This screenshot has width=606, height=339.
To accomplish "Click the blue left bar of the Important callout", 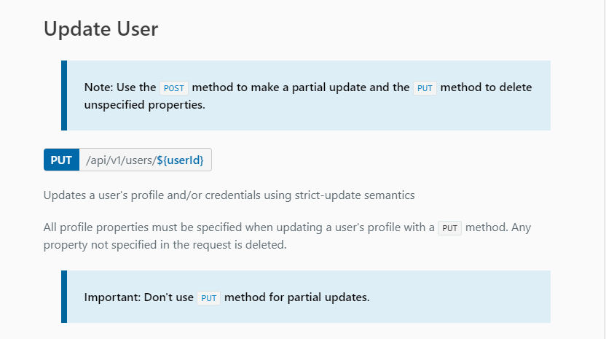I will click(x=64, y=297).
